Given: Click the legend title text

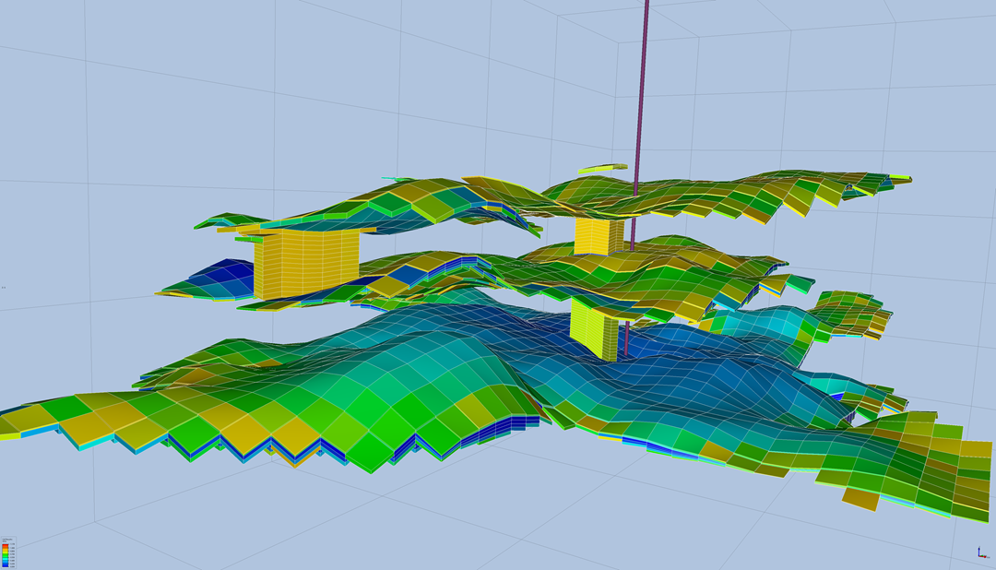Looking at the screenshot, I should 7,540.
